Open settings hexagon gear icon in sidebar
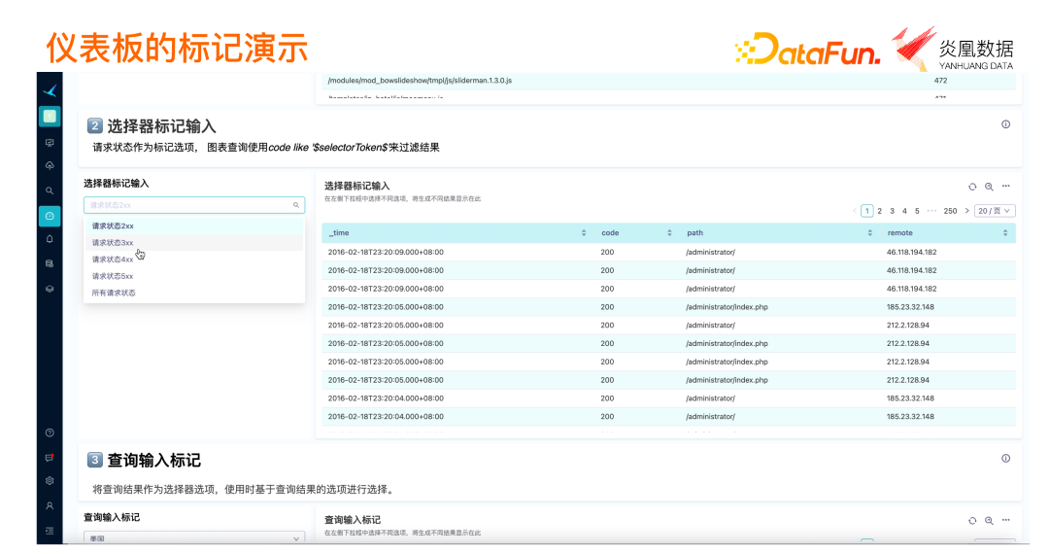 click(50, 481)
